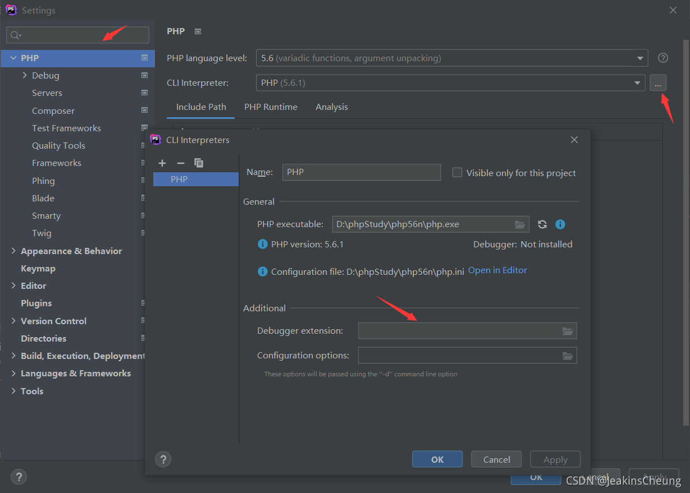Select Servers in the settings tree
Image resolution: width=690 pixels, height=493 pixels.
tap(47, 93)
